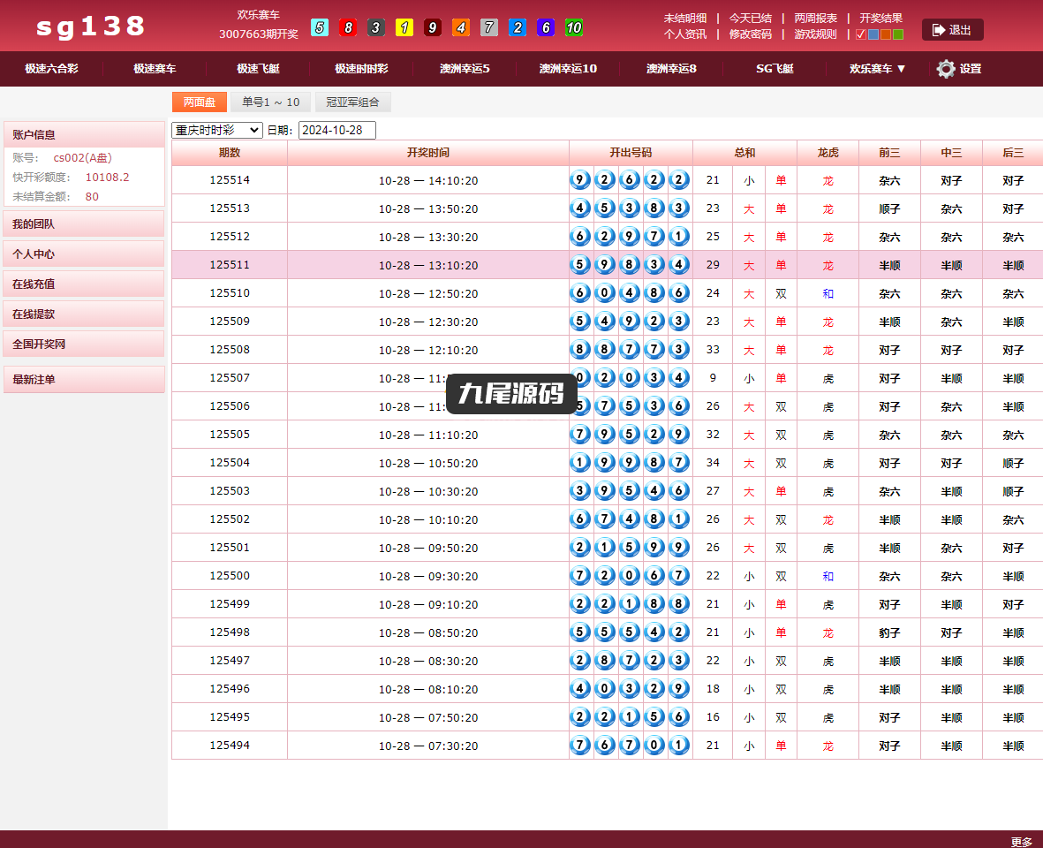1043x848 pixels.
Task: Open 全国开奖网 in the sidebar
Action: (x=84, y=344)
